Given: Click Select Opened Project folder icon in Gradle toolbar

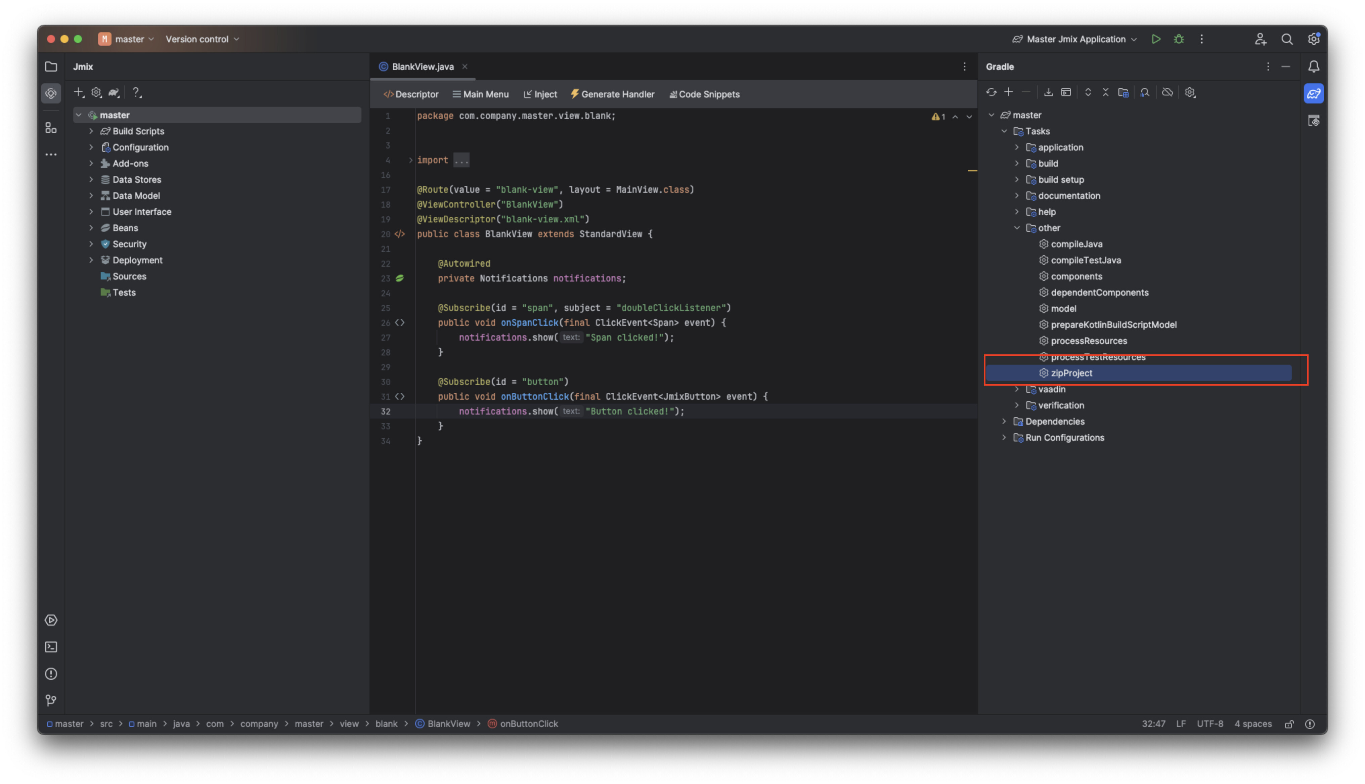Looking at the screenshot, I should coord(1123,92).
